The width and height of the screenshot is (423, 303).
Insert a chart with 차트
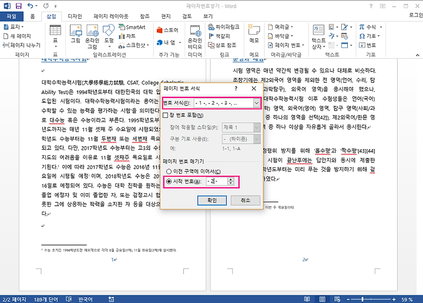tap(127, 36)
